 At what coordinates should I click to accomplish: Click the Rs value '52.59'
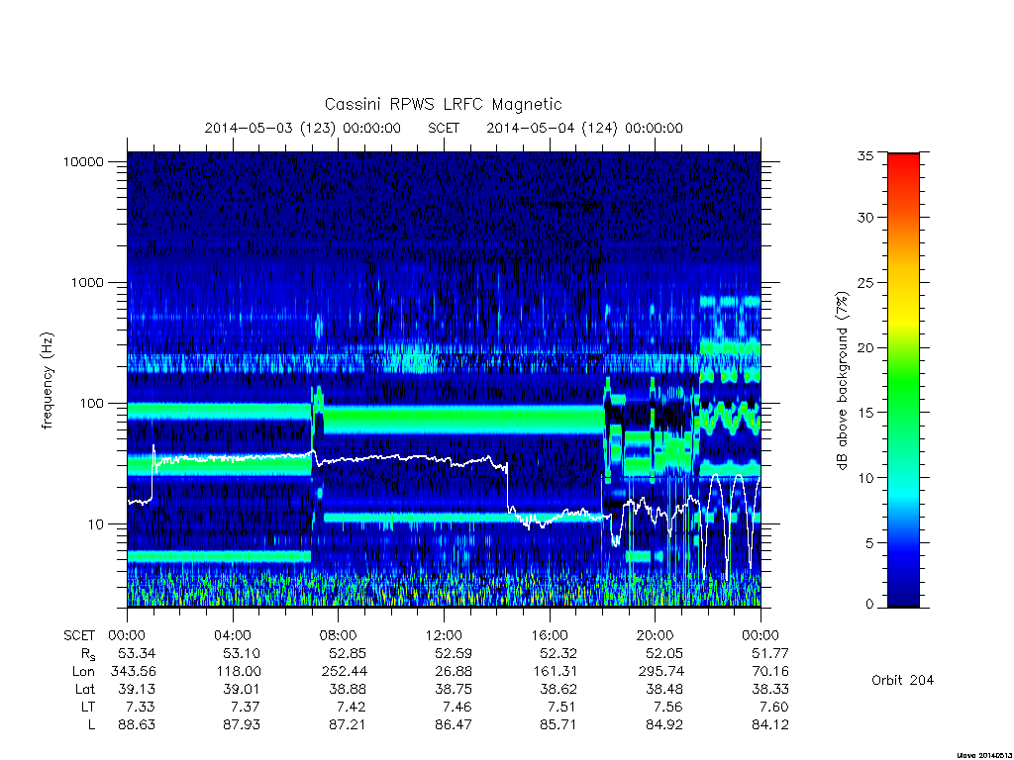pos(453,653)
